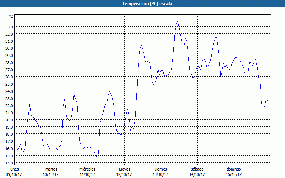The image size is (285, 178).
Task: Click the highest temperature peak on viernes
Action: pos(178,21)
